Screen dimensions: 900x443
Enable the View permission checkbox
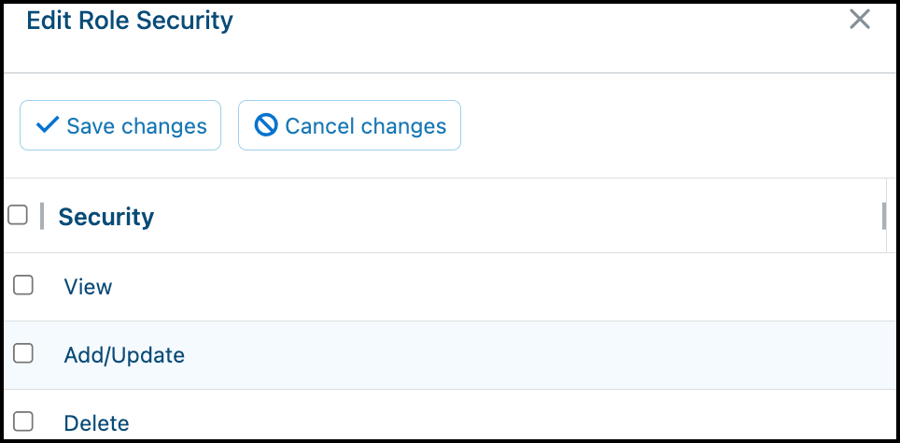click(x=23, y=285)
